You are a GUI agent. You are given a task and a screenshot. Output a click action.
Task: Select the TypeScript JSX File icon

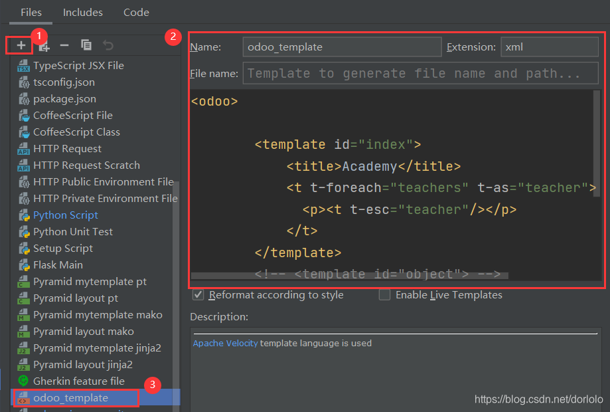(23, 66)
